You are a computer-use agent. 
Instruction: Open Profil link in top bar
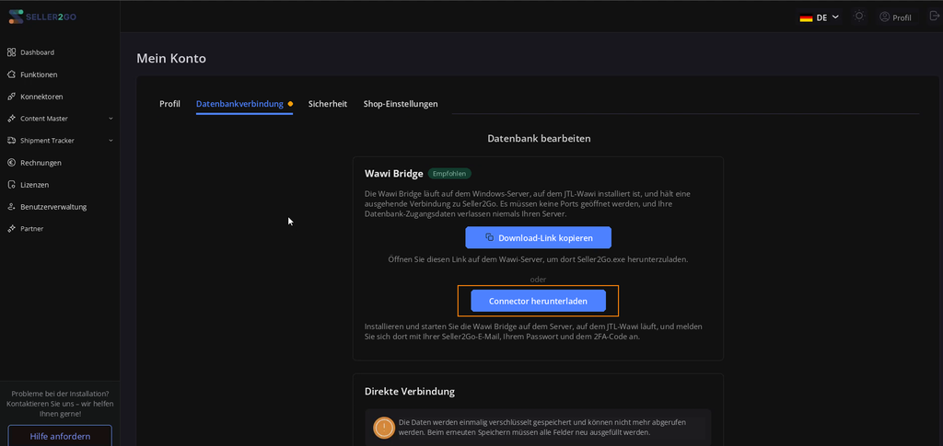[x=895, y=17]
